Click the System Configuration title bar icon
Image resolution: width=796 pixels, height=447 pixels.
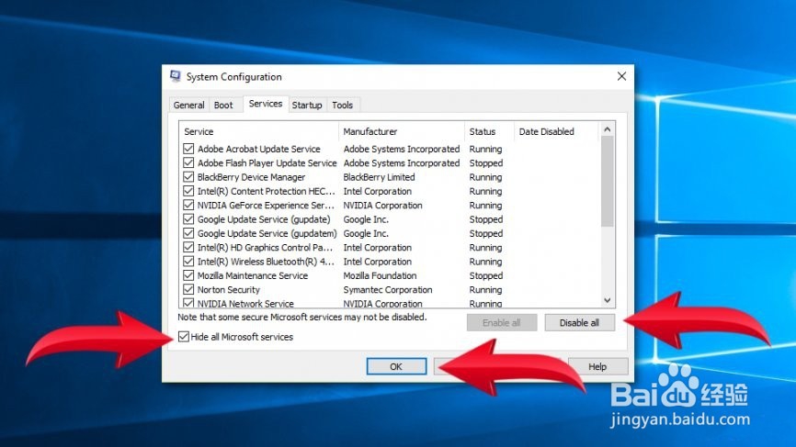pyautogui.click(x=176, y=76)
